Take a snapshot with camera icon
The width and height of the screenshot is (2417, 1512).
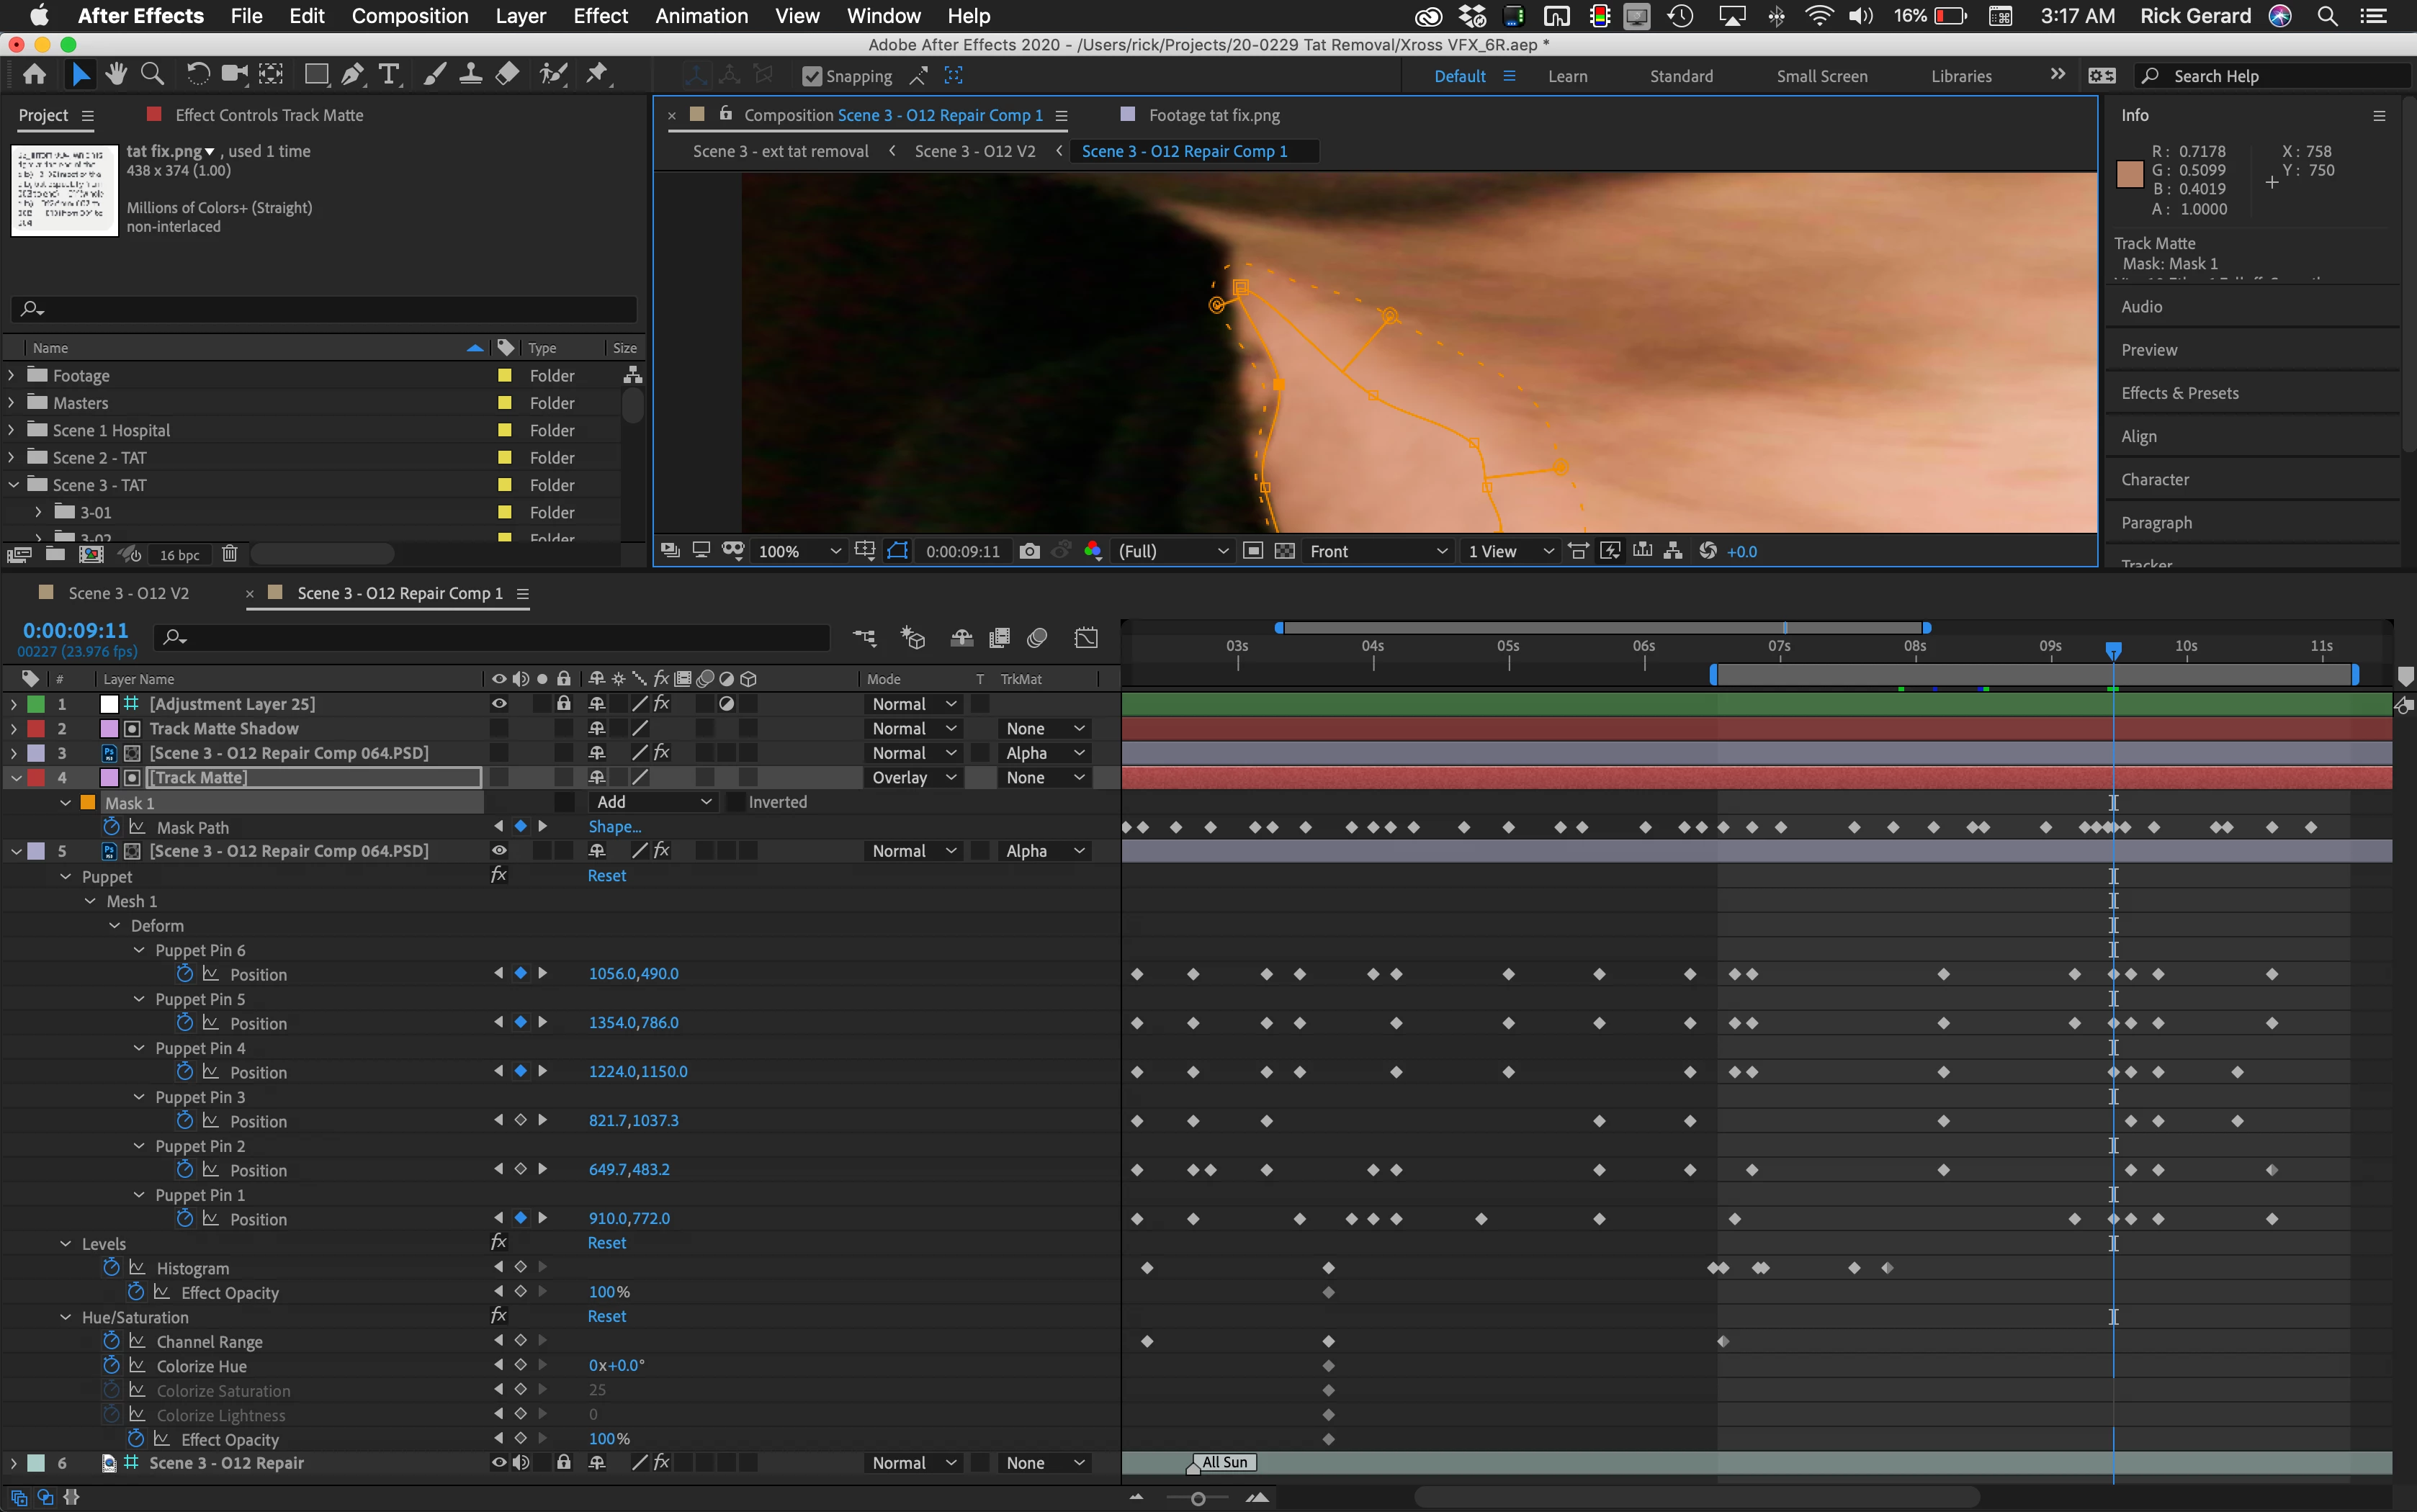coord(1029,551)
